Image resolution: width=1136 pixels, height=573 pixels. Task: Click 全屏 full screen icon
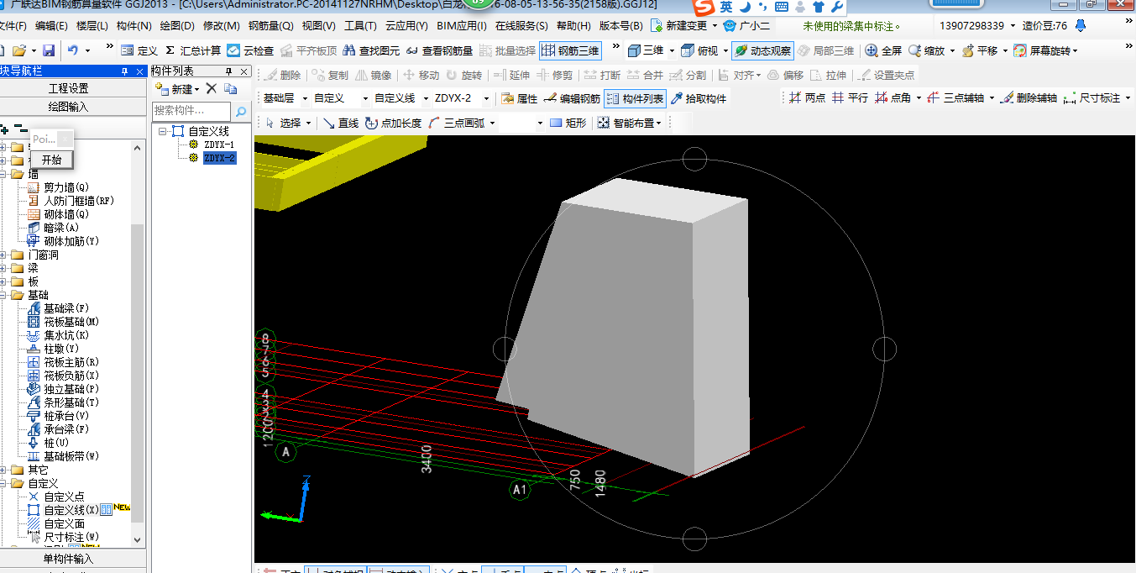coord(884,50)
